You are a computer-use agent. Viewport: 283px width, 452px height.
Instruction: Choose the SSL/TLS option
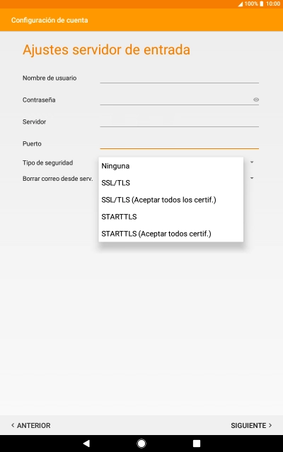tap(171, 183)
